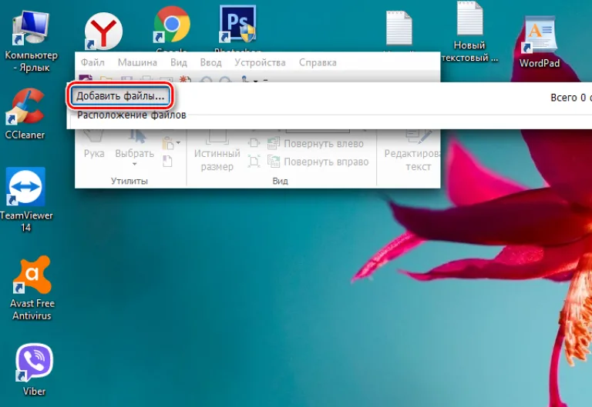Click the Утилиты ribbon group label
592x407 pixels.
tap(129, 181)
